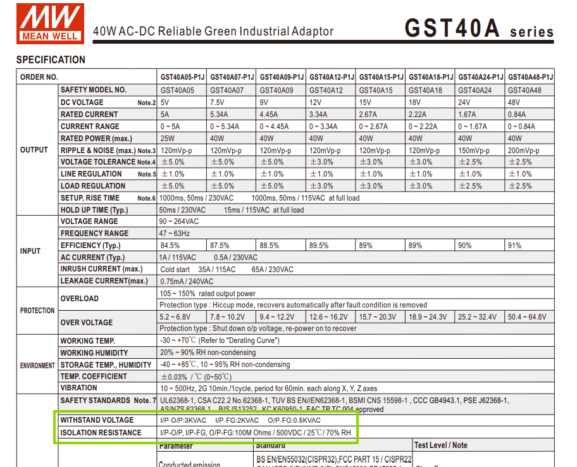Image resolution: width=577 pixels, height=467 pixels.
Task: Select the "SPECIFICATION" heading
Action: click(x=51, y=59)
